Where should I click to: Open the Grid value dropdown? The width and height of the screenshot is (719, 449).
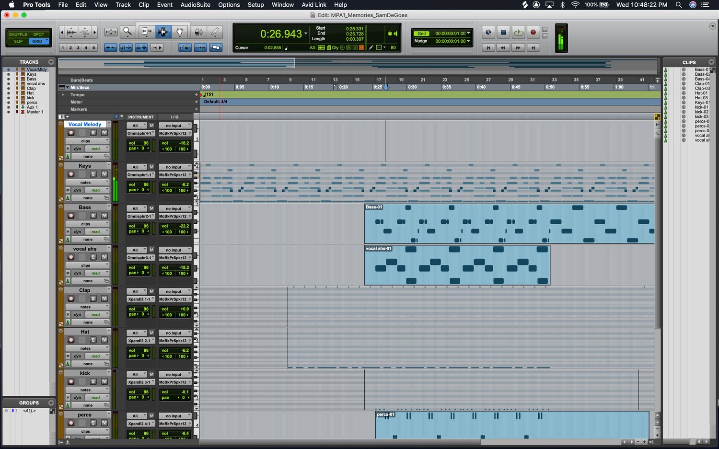coord(468,34)
